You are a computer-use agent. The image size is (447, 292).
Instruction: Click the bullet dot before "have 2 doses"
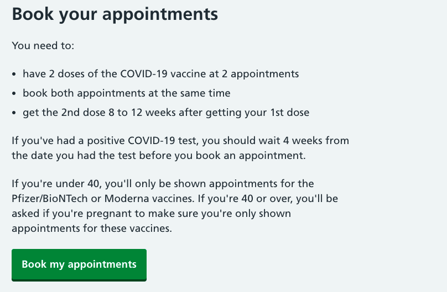(14, 74)
